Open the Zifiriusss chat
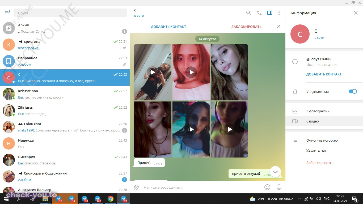363x204 pixels. (65, 110)
